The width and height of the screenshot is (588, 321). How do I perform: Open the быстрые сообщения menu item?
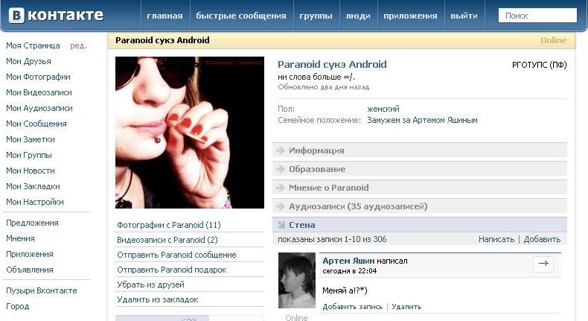[x=241, y=16]
